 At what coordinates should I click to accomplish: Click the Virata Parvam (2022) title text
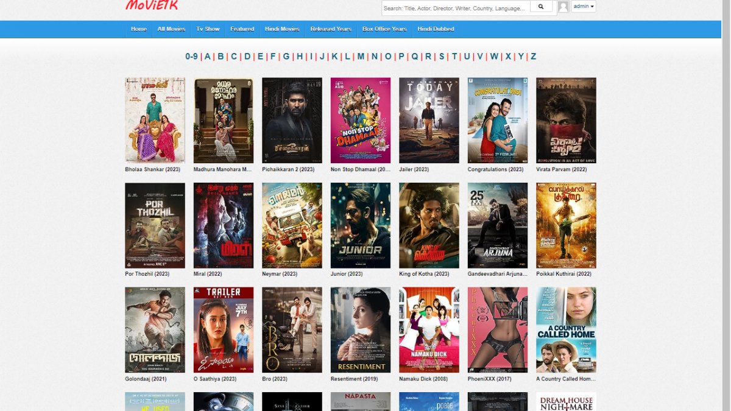[562, 169]
